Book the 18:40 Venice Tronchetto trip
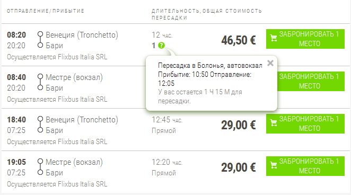The height and width of the screenshot is (195, 351). tap(305, 123)
